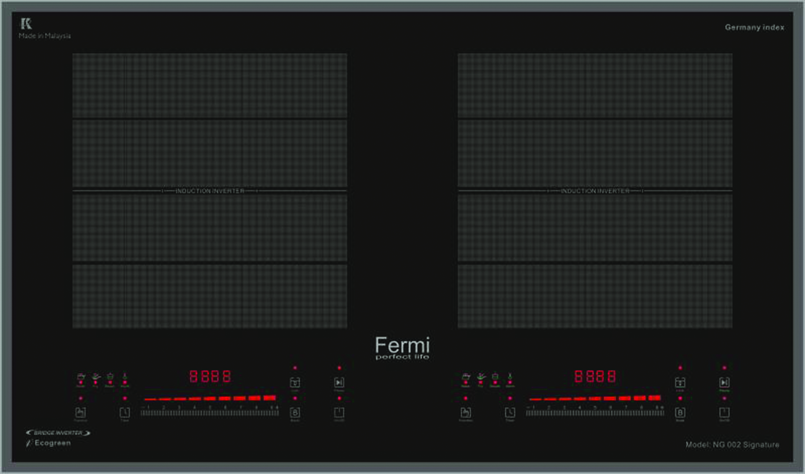Click the Fermi brand logo
The image size is (805, 474).
(402, 345)
